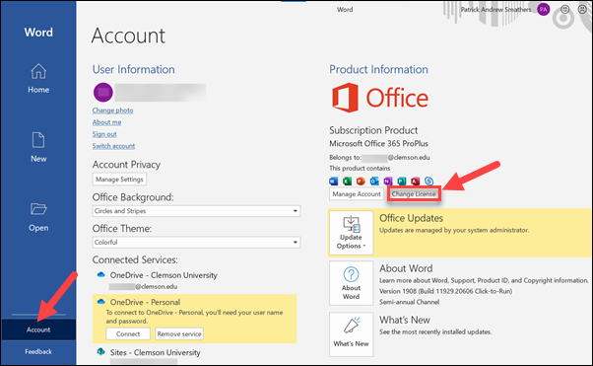Click the Excel product icon
Viewport: 593px width, 366px height.
tap(347, 182)
